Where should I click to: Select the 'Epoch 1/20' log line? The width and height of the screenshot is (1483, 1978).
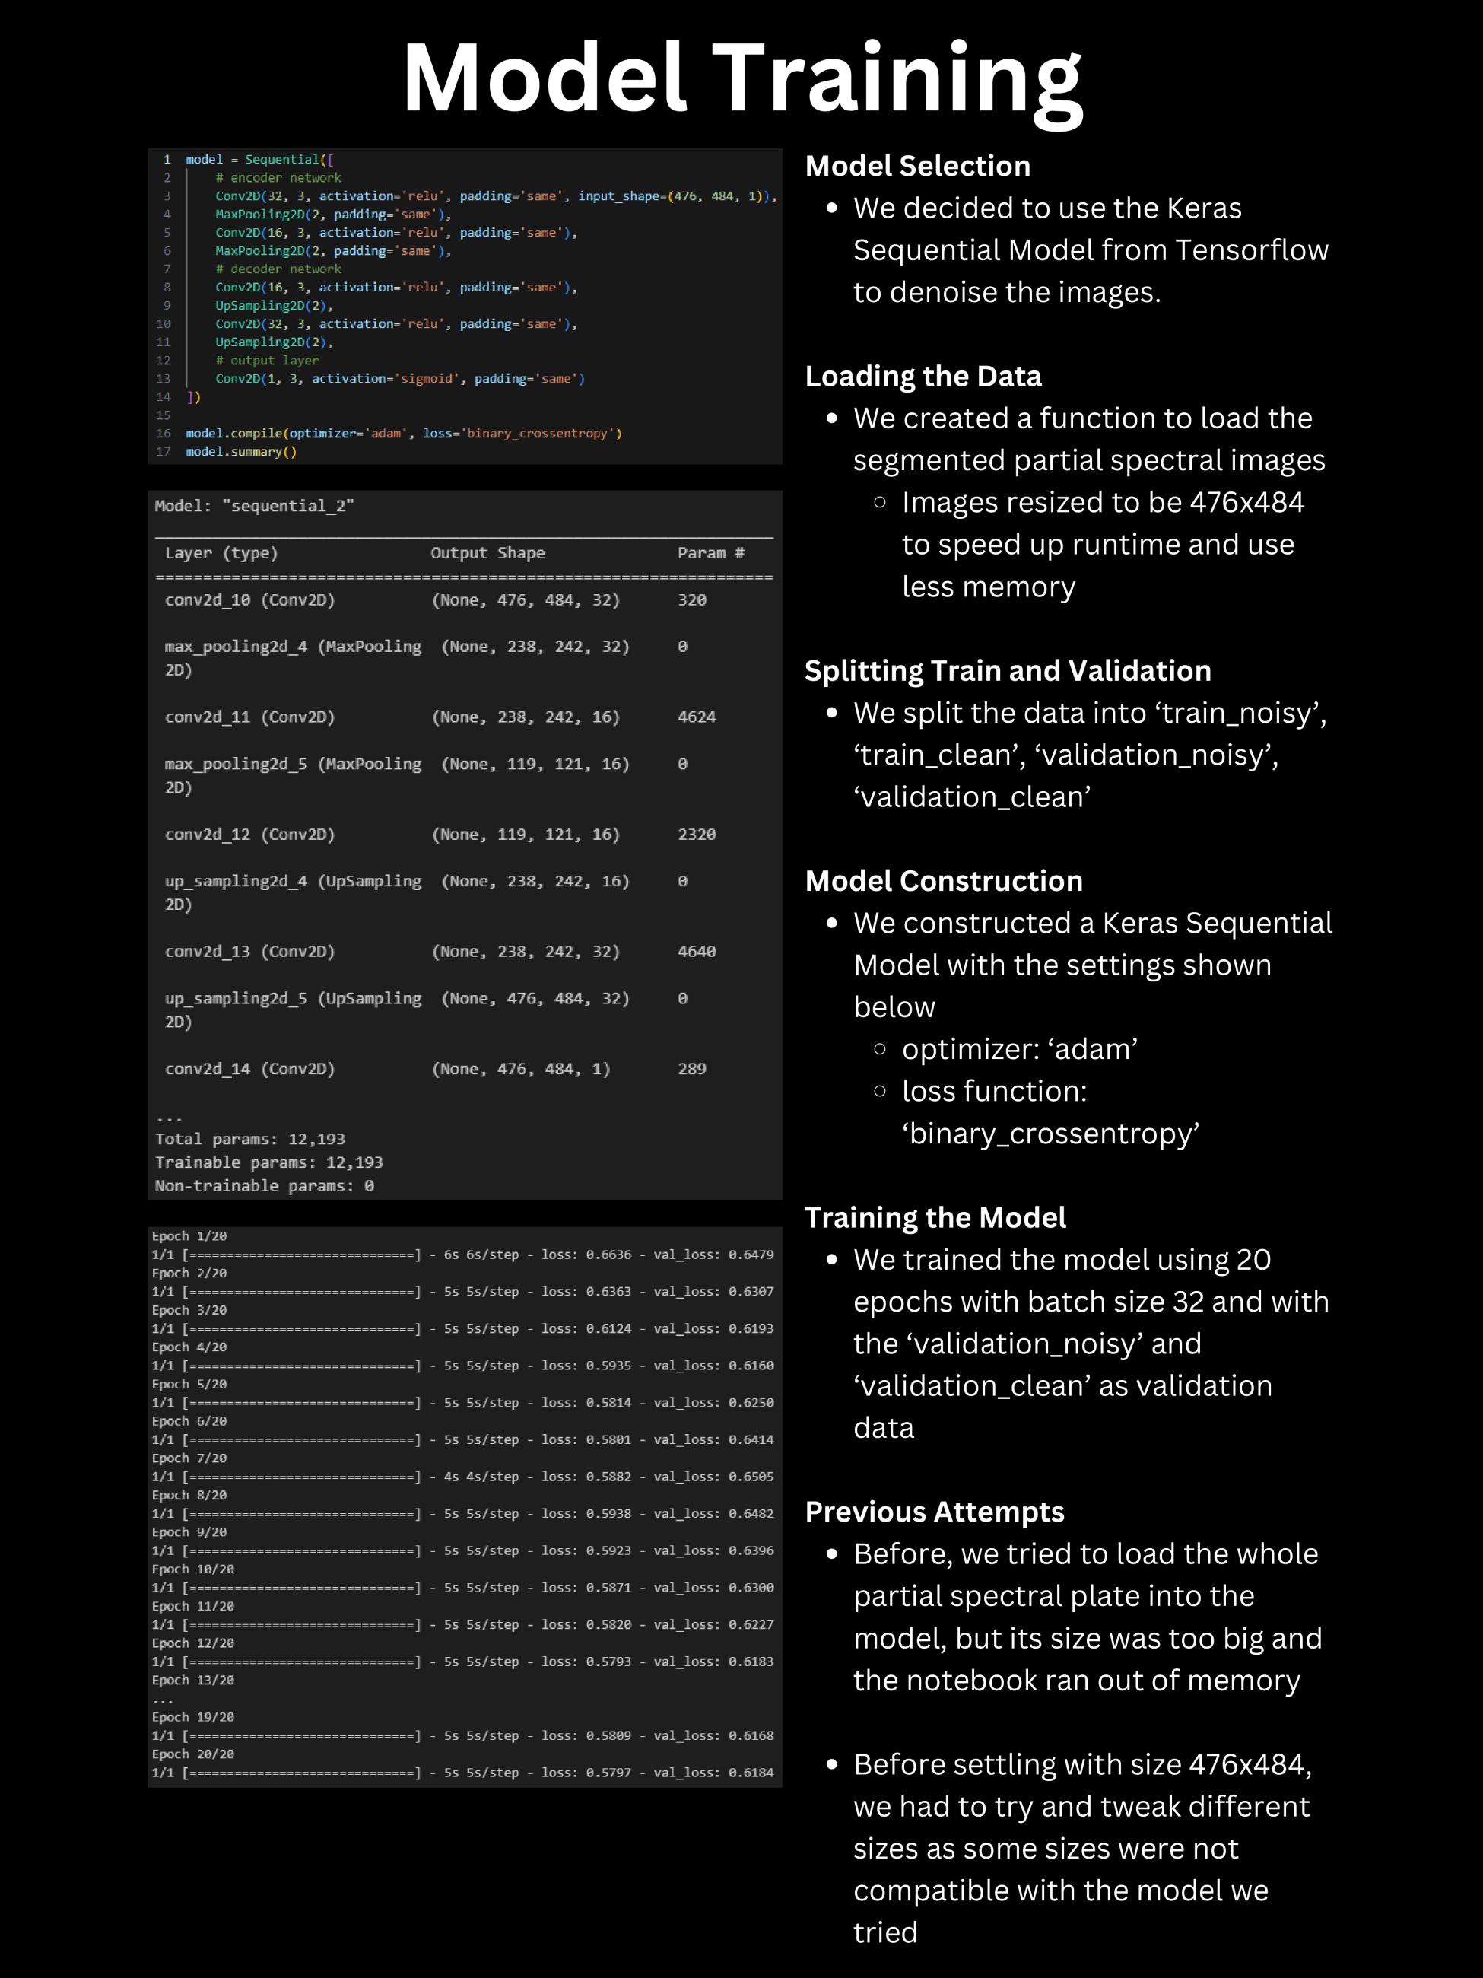pos(189,1235)
